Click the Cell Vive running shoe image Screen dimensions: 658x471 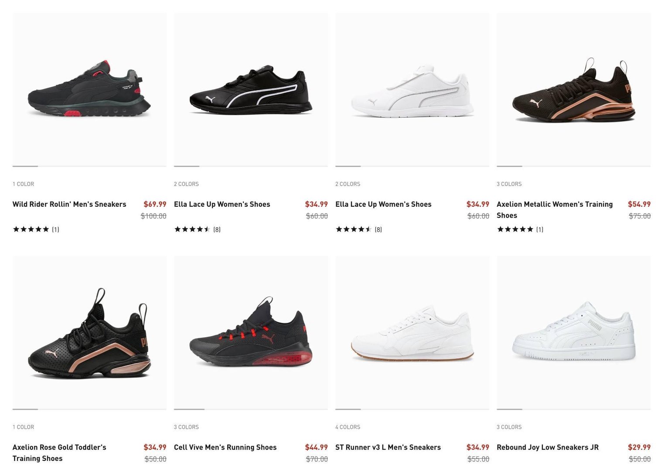click(x=251, y=332)
